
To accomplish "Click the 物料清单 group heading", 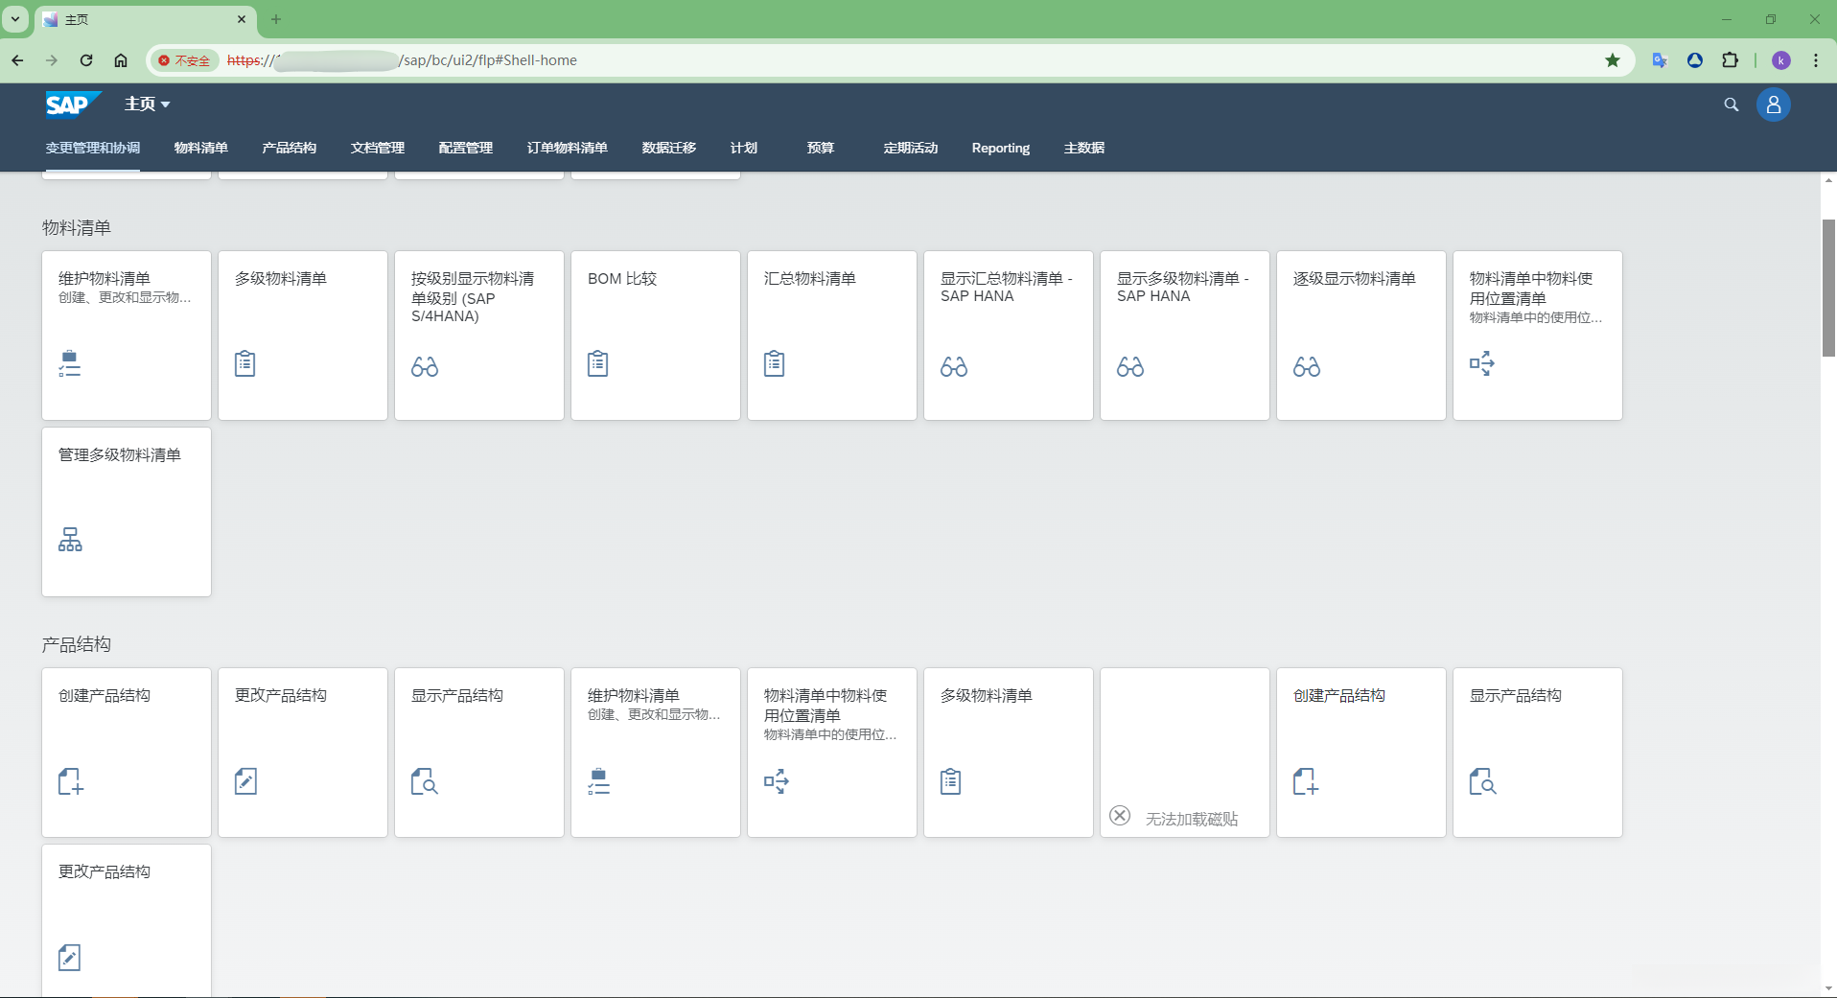I will (x=77, y=227).
